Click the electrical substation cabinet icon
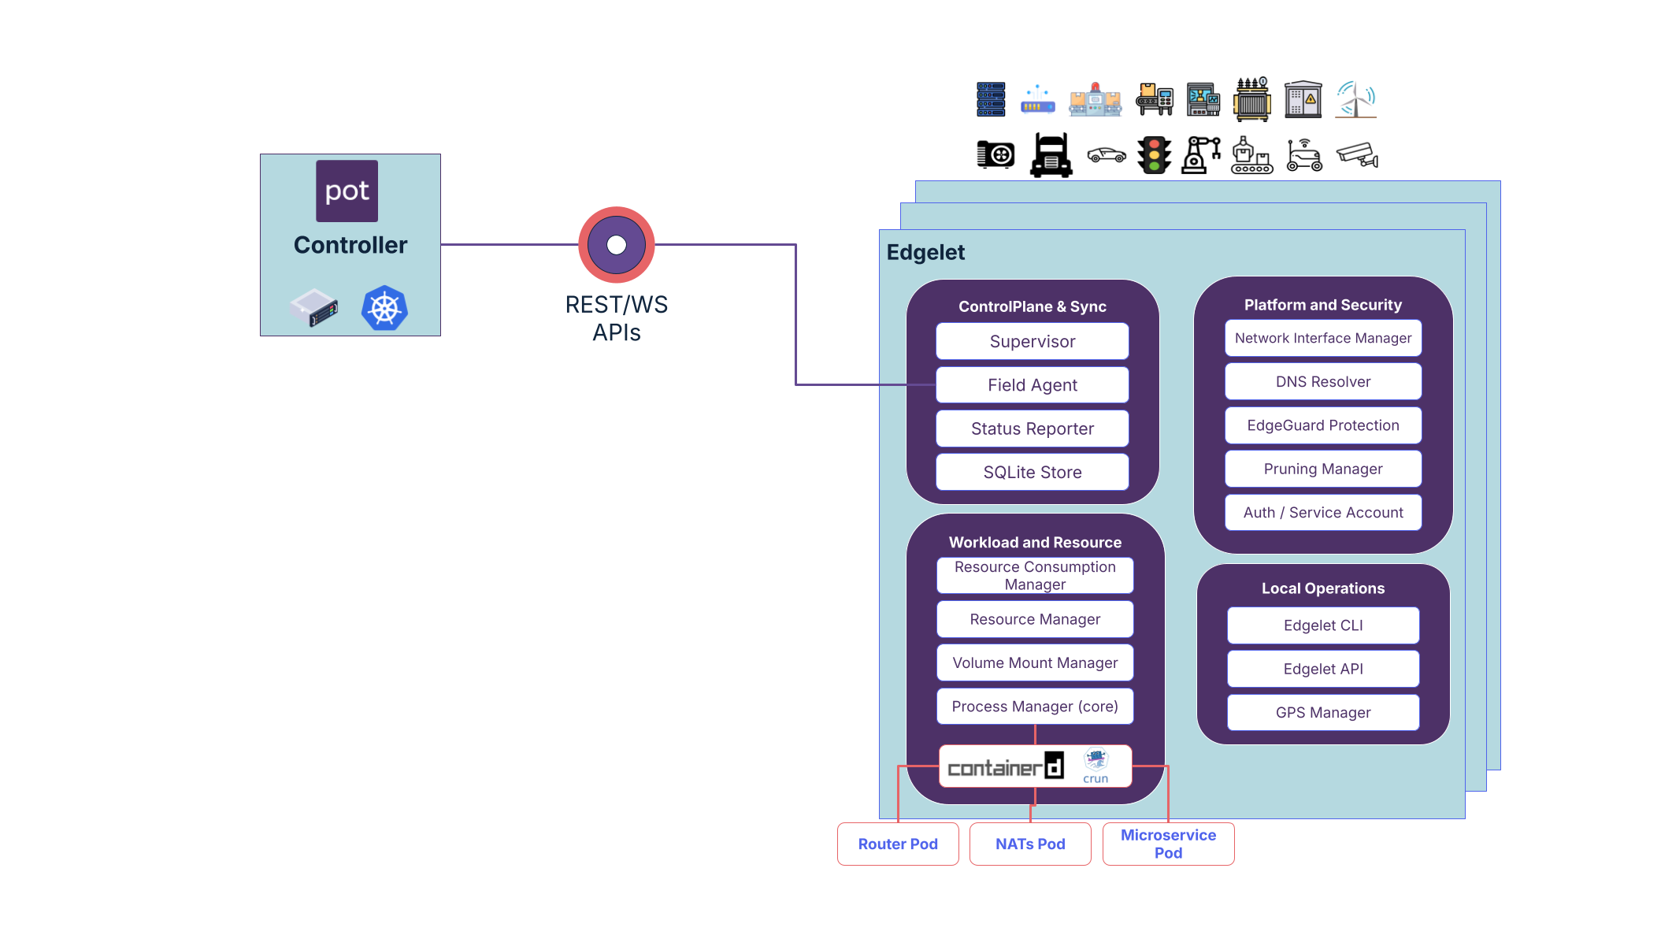1661x935 pixels. click(x=1303, y=99)
